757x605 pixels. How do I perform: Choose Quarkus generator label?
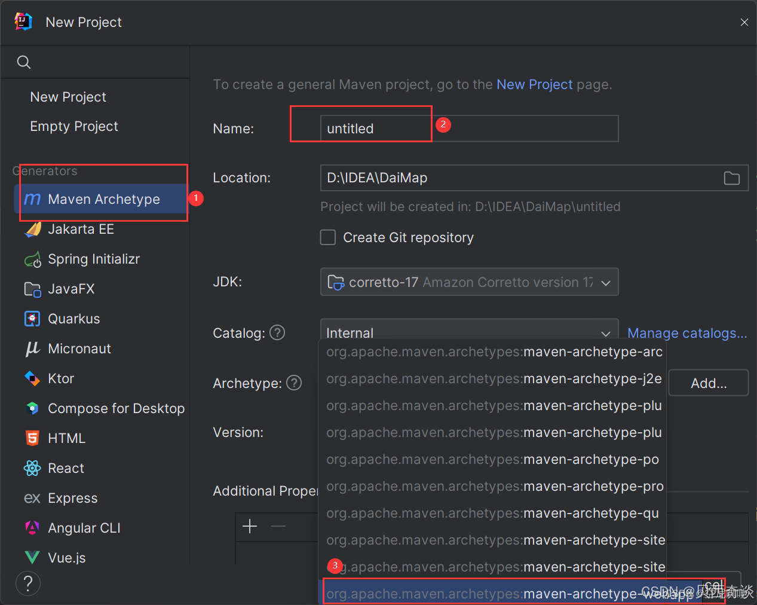point(74,319)
